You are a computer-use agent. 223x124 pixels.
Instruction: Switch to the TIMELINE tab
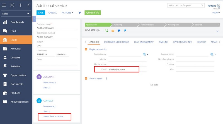[163, 42]
